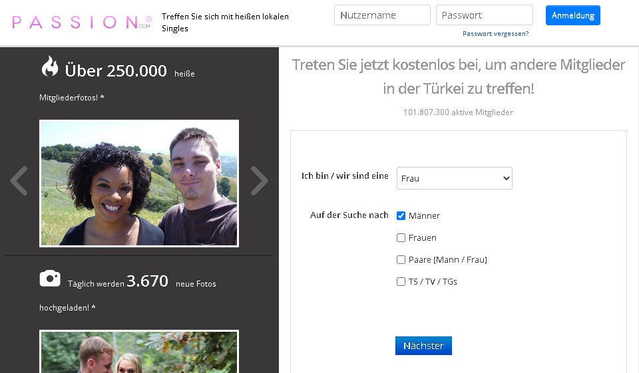Enable the Frauen checkbox

click(x=401, y=237)
